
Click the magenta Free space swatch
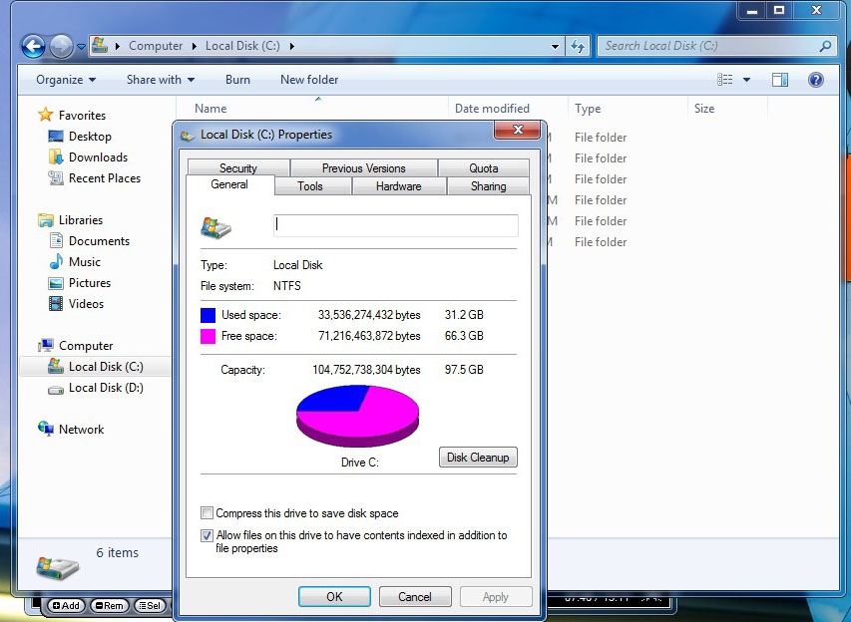pyautogui.click(x=208, y=336)
